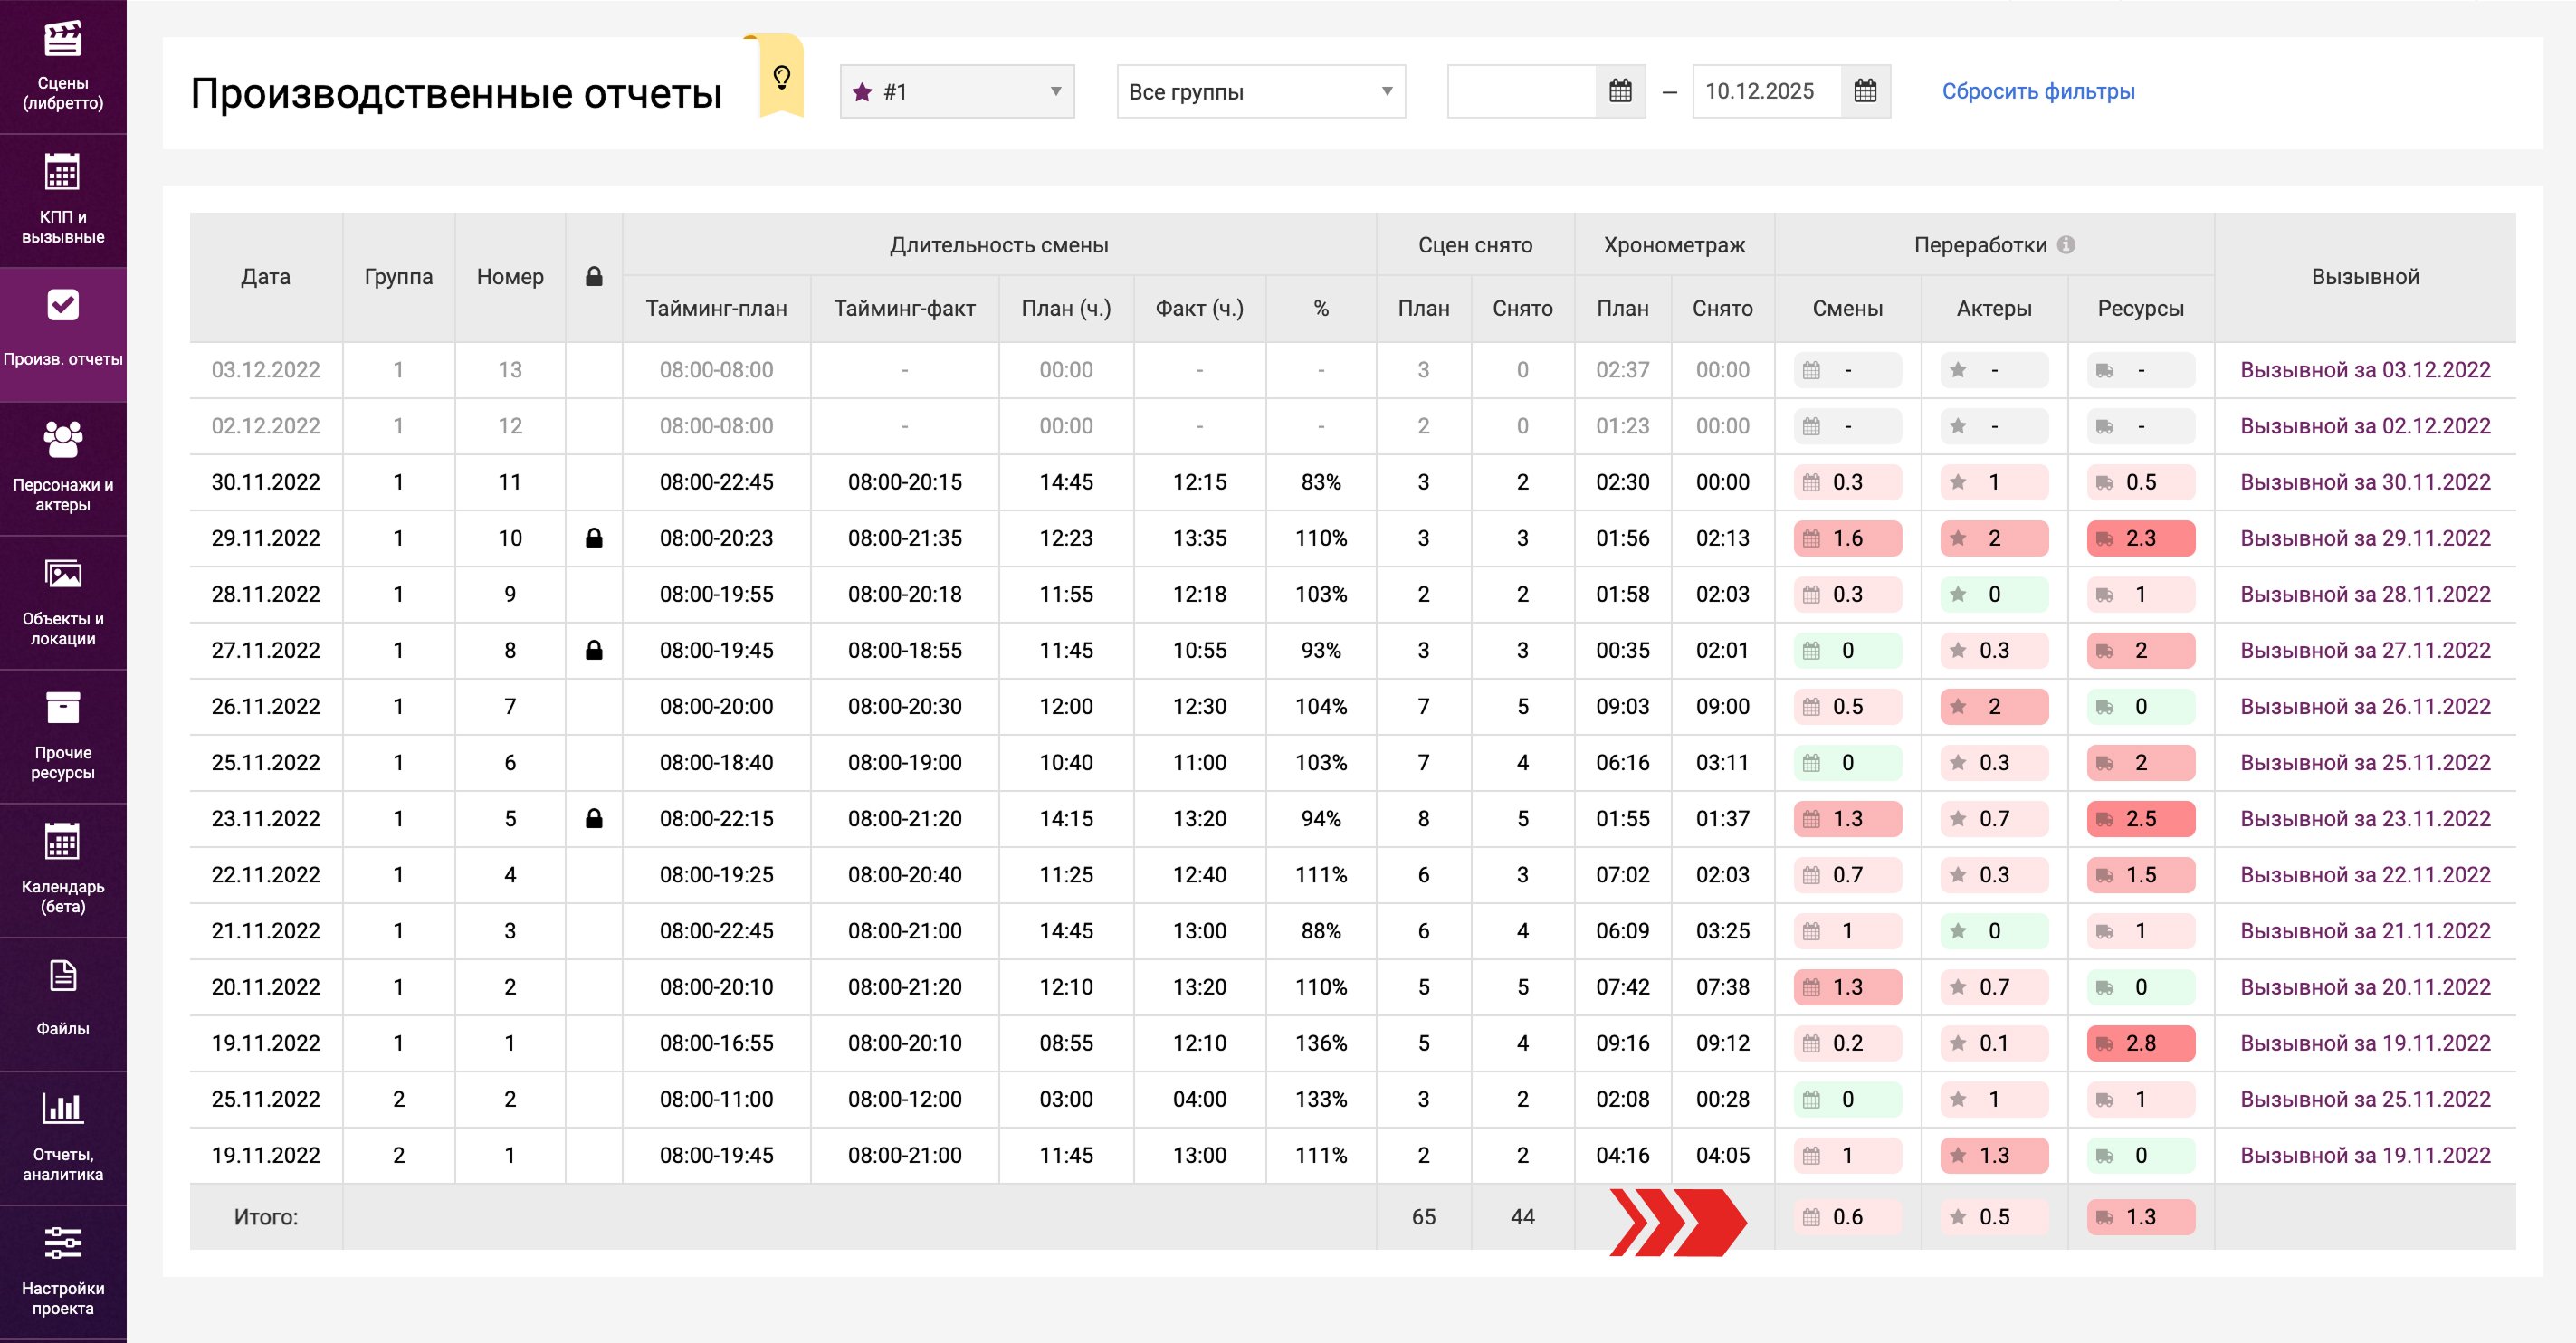
Task: Click the Переработки info icon
Action: 2066,245
